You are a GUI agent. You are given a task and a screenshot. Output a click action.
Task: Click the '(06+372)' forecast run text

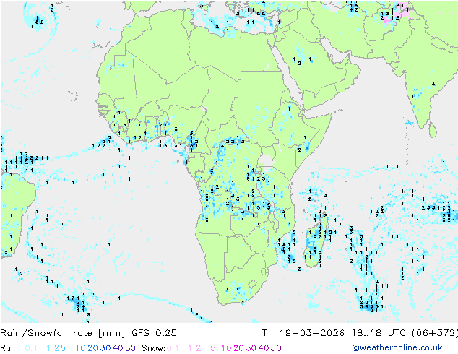[435, 333]
